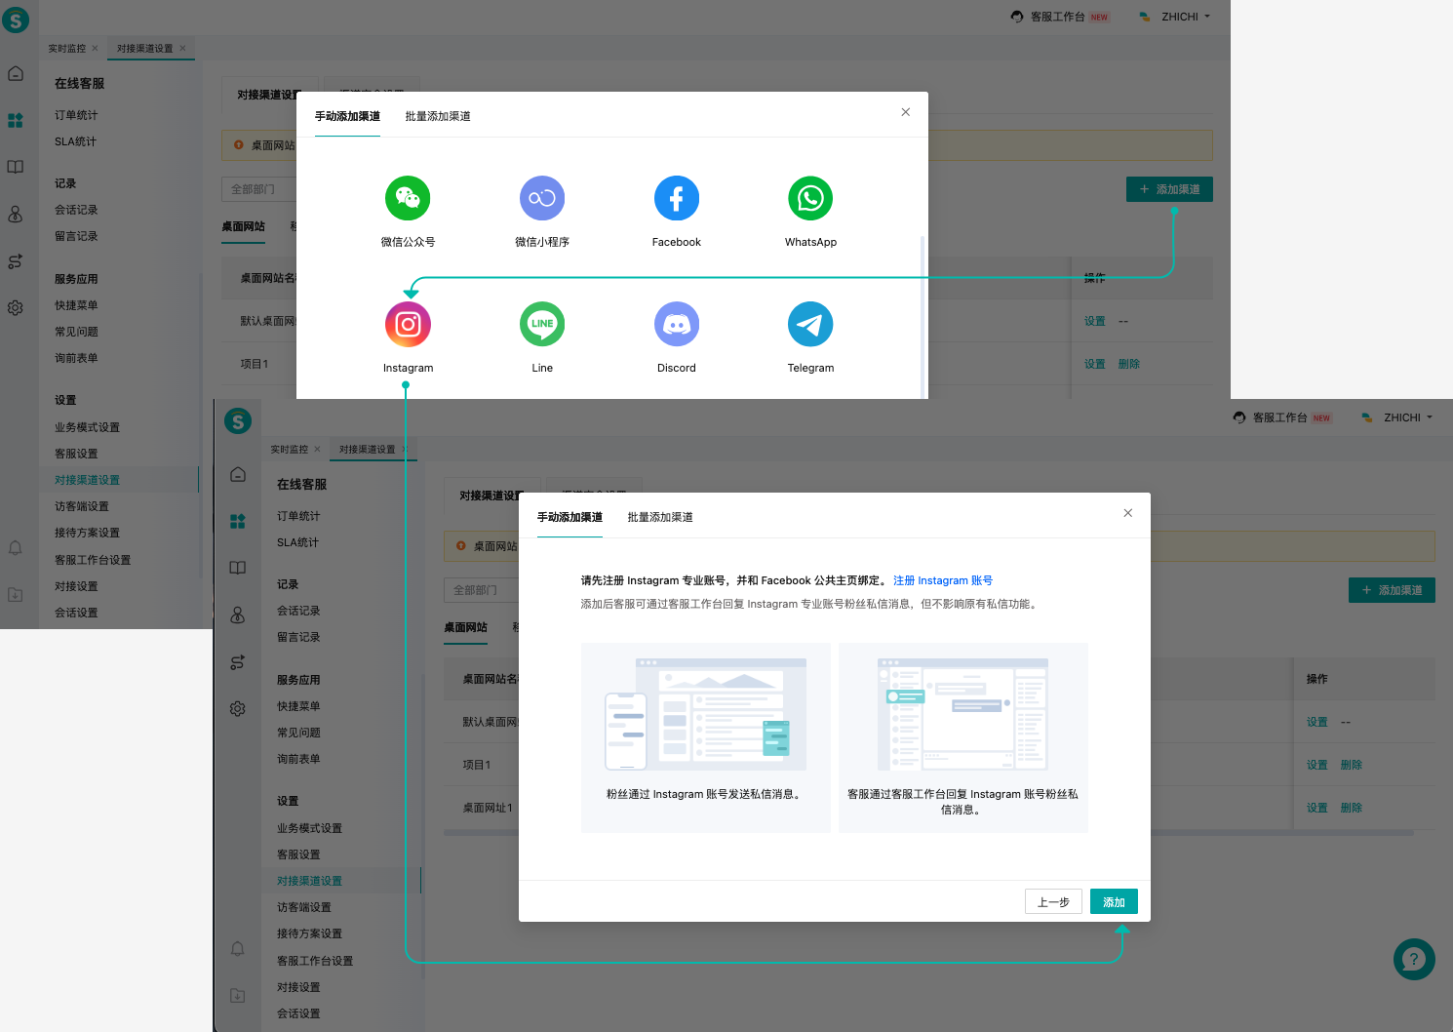Open 访客端设置 in upper window menu
Image resolution: width=1453 pixels, height=1032 pixels.
[x=82, y=506]
